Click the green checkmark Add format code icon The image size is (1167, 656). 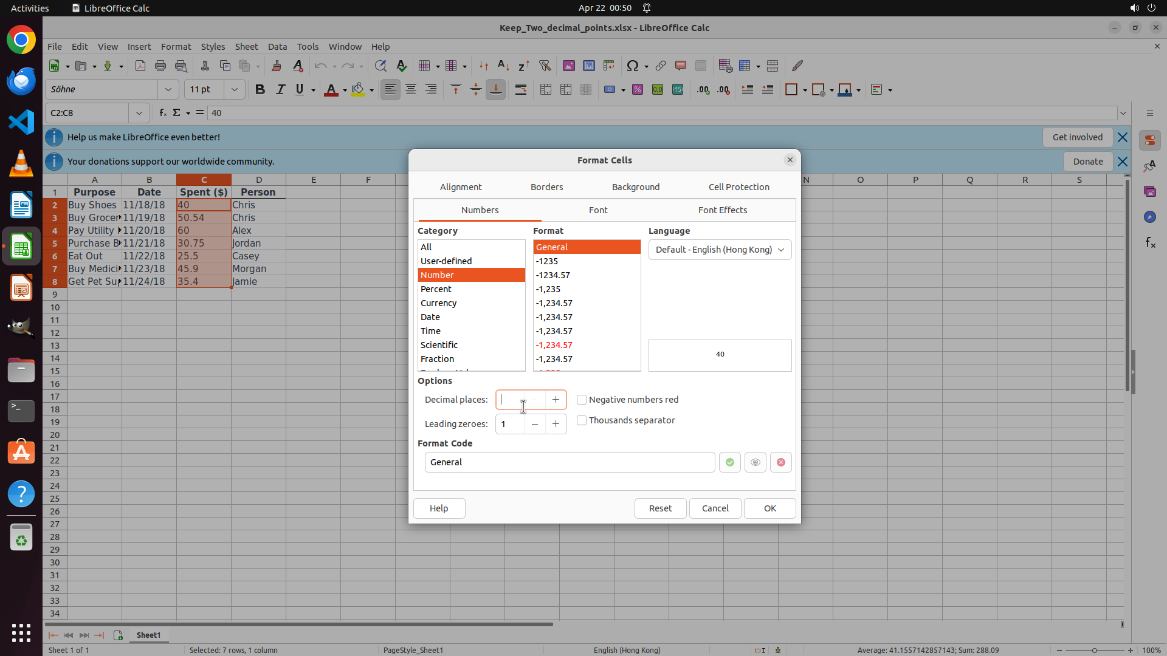tap(729, 462)
